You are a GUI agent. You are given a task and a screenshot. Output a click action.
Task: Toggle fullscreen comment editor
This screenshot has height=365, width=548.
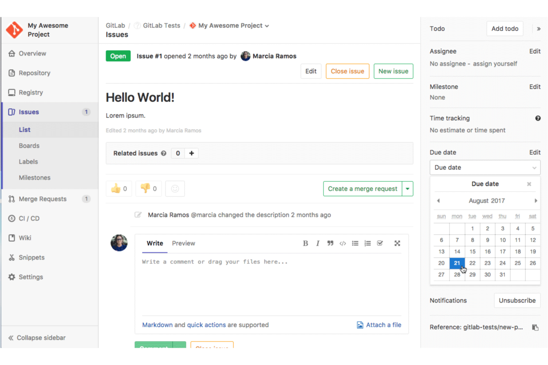(x=397, y=243)
